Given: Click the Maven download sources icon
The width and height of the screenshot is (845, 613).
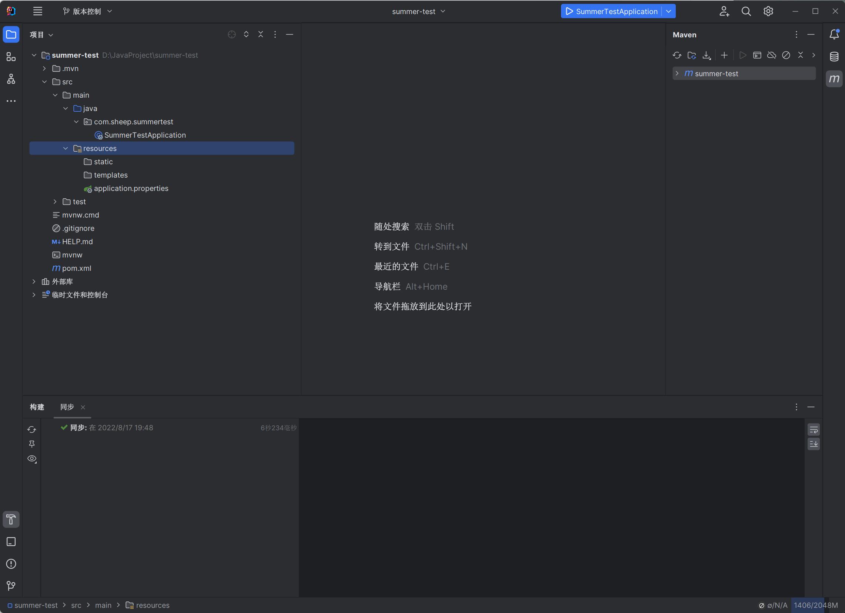Looking at the screenshot, I should click(706, 55).
